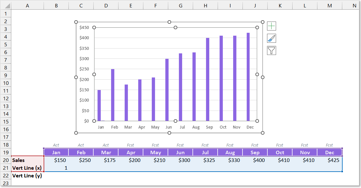Open Chart Elements with the green plus icon
Image resolution: width=361 pixels, height=188 pixels.
tap(271, 26)
